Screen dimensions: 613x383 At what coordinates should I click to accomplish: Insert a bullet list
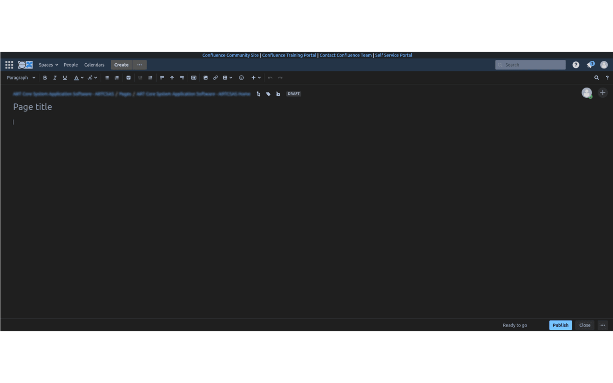click(107, 78)
